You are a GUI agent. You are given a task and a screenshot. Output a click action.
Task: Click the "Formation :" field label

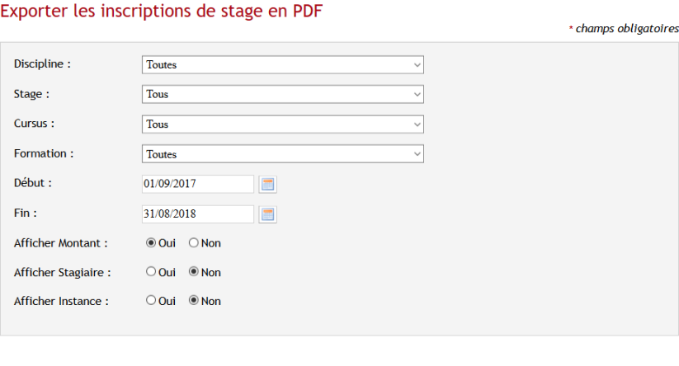(x=44, y=153)
